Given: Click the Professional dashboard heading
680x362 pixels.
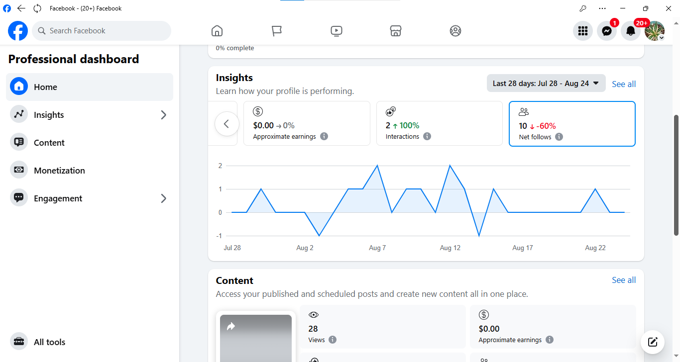Looking at the screenshot, I should 74,59.
